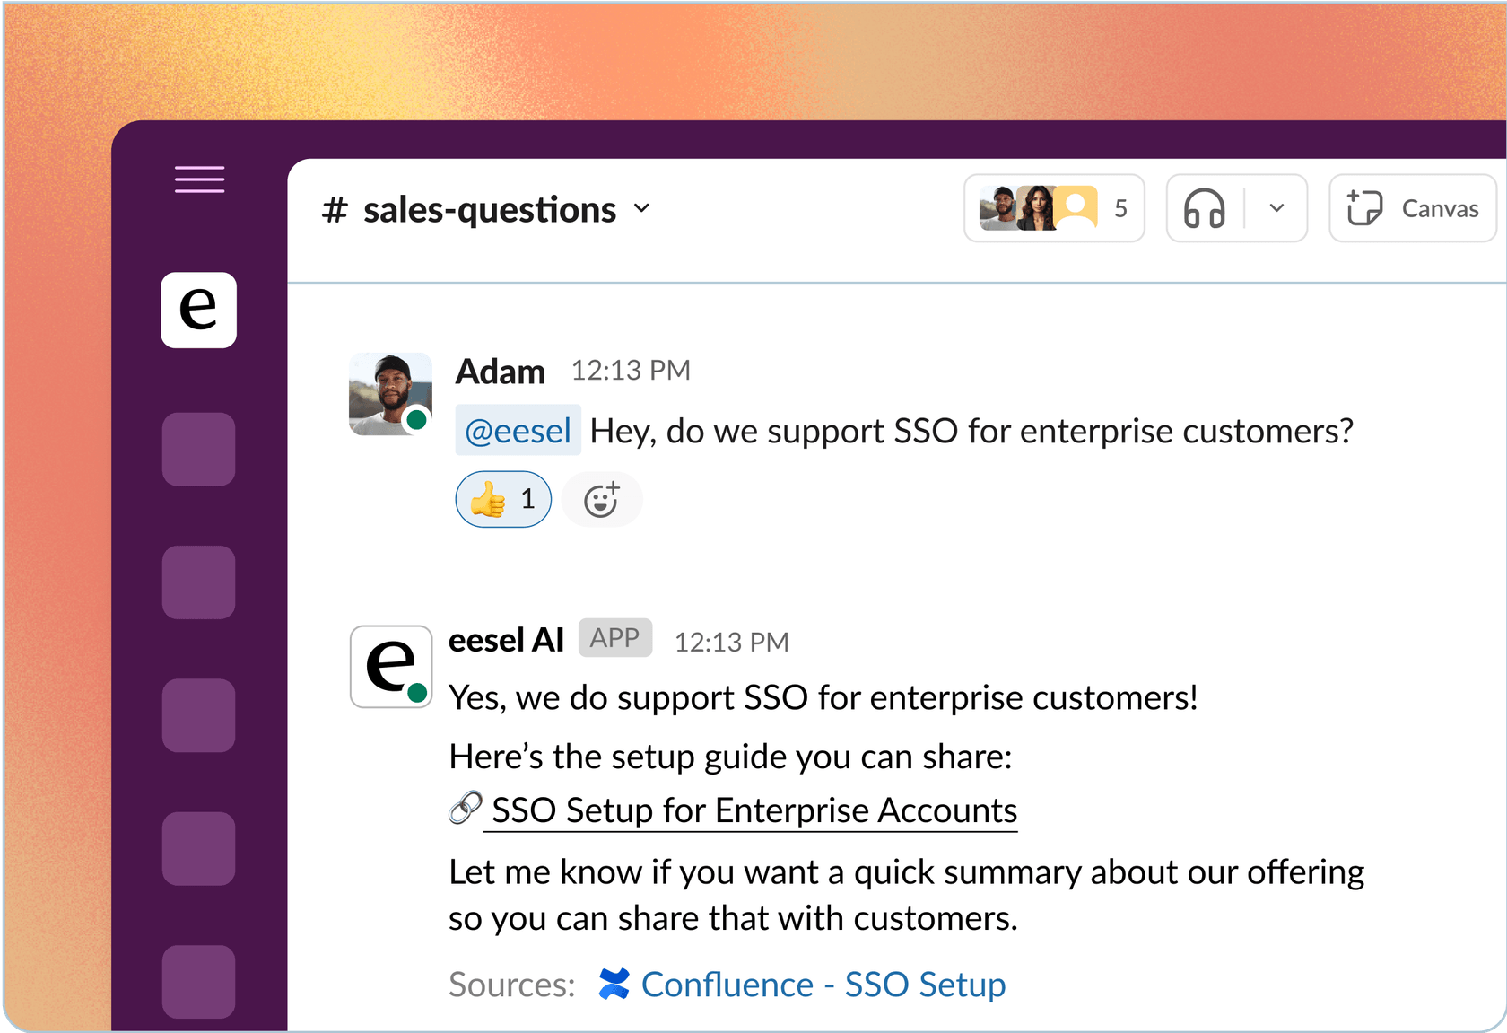Click the eesel AI sender name
This screenshot has width=1507, height=1033.
click(x=506, y=640)
